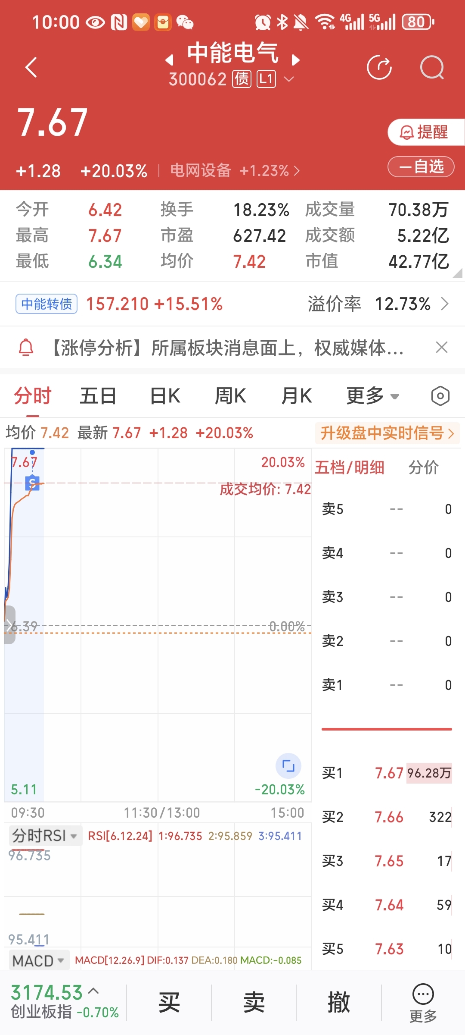465x1035 pixels.
Task: Select 买5 price 7.63 row
Action: pos(387,949)
